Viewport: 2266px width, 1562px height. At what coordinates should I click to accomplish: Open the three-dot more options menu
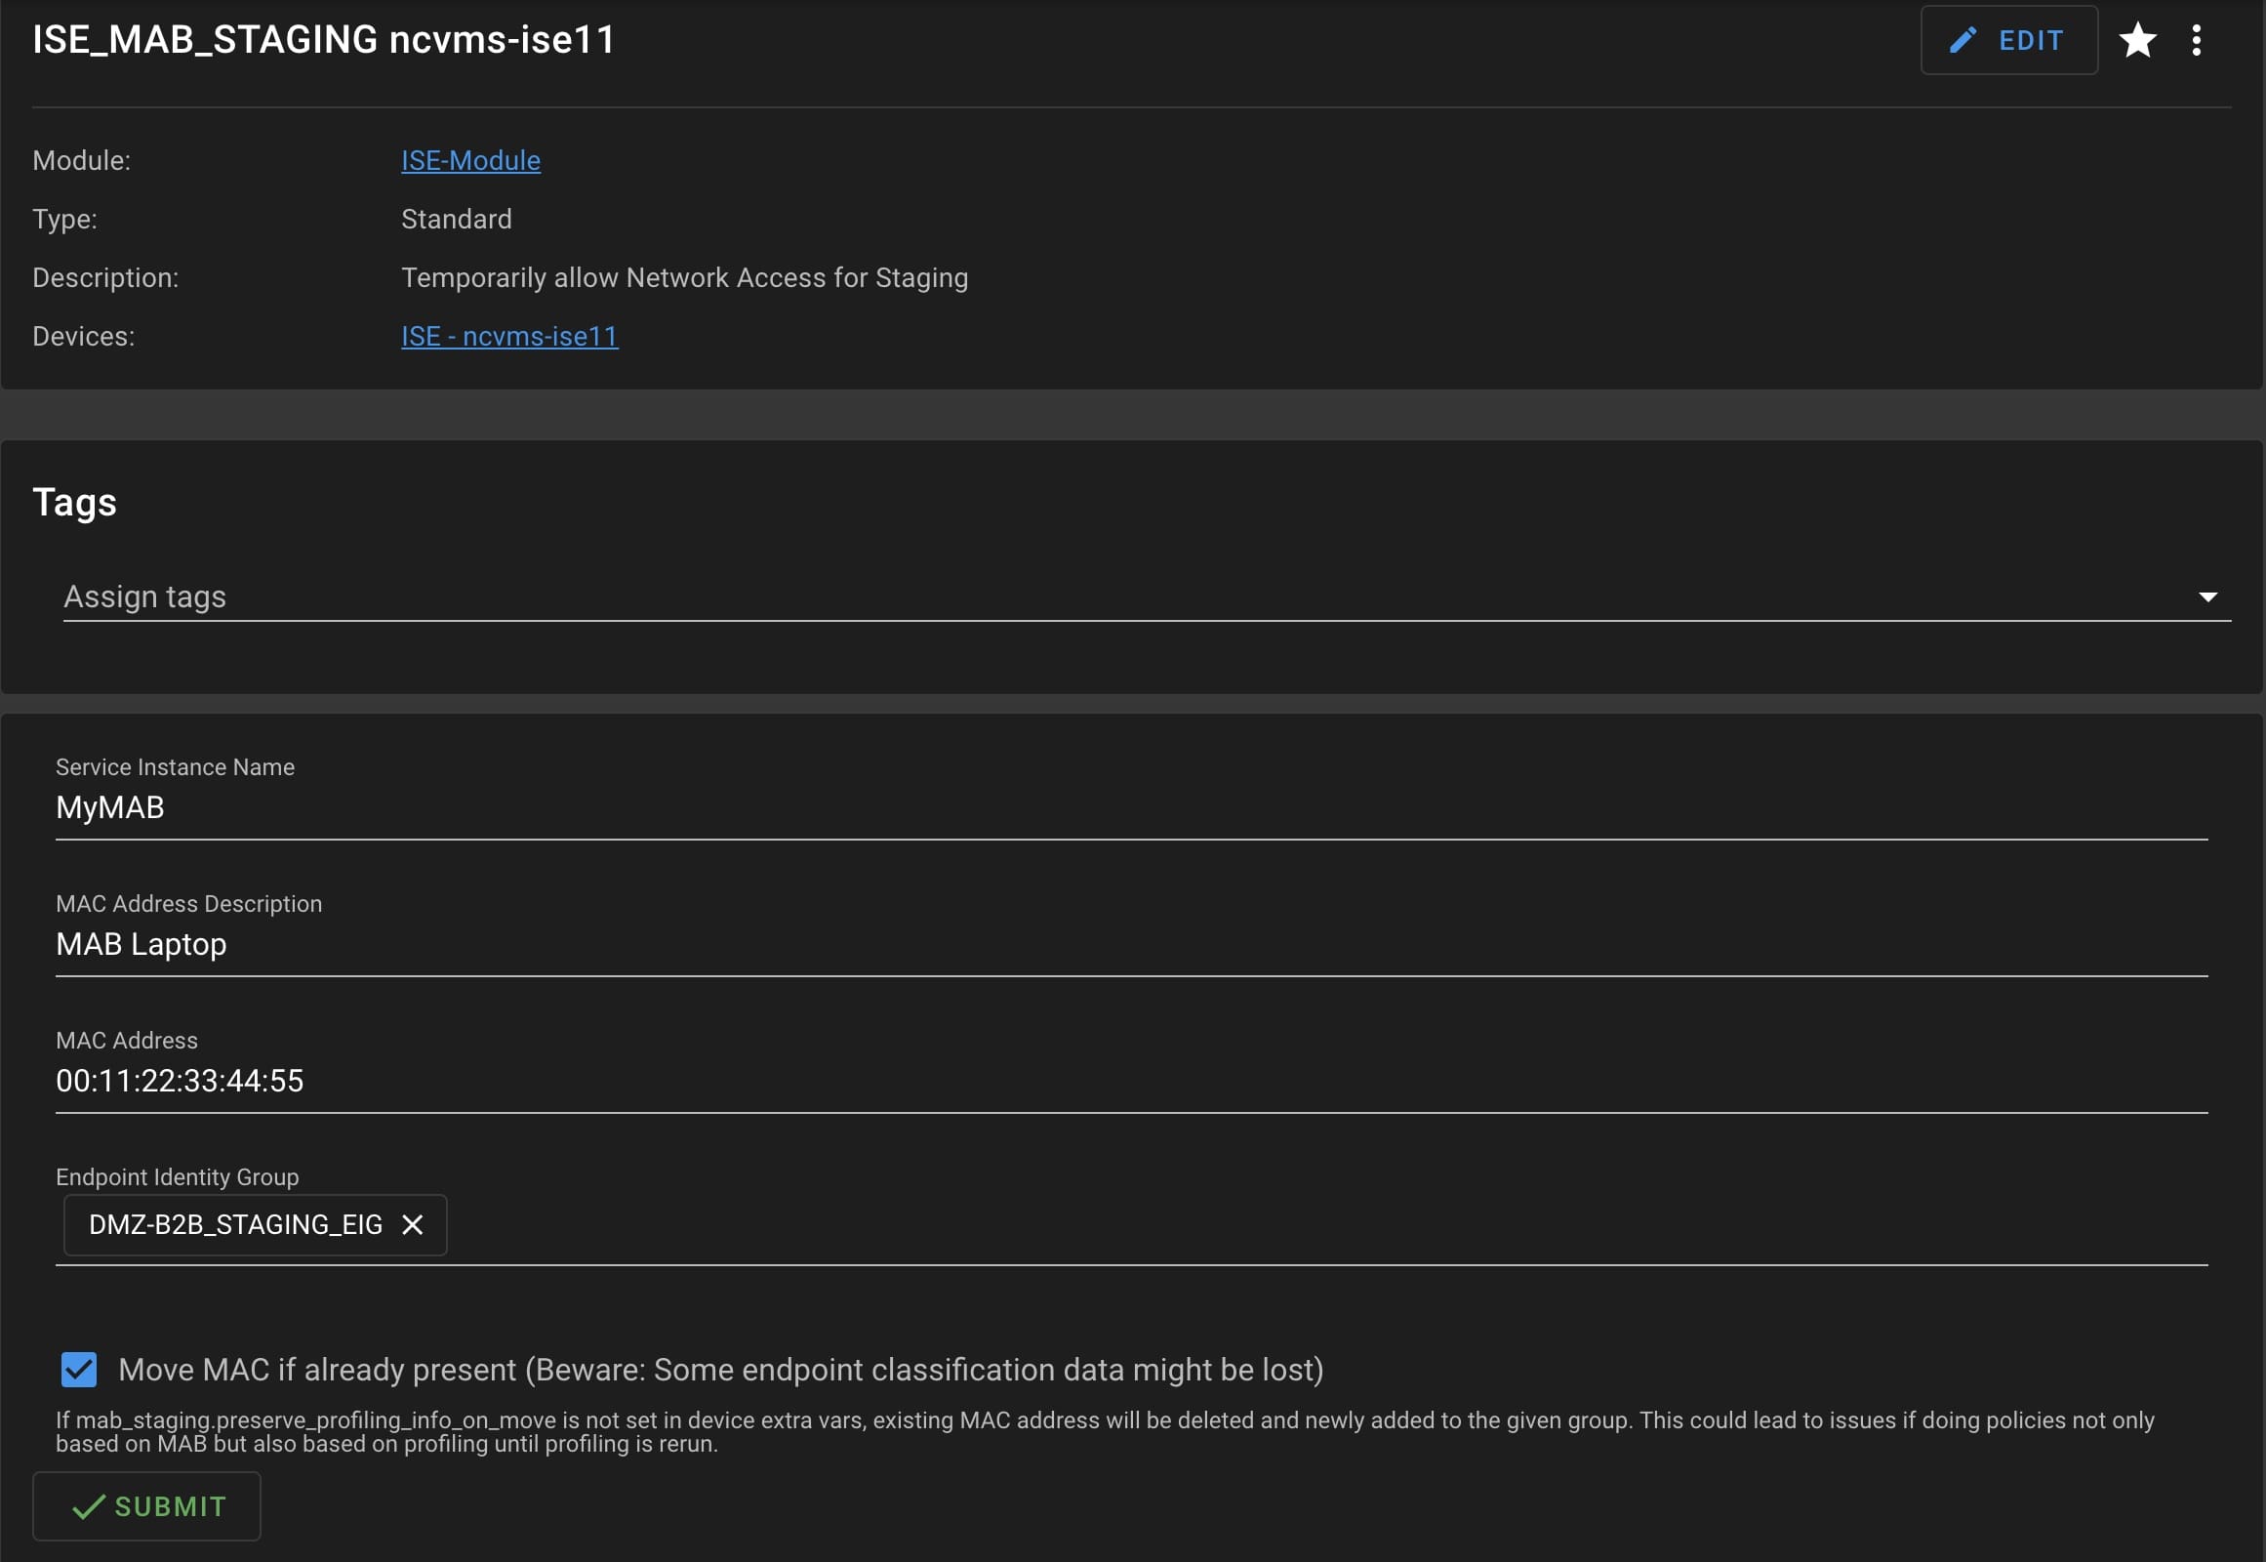(2197, 40)
